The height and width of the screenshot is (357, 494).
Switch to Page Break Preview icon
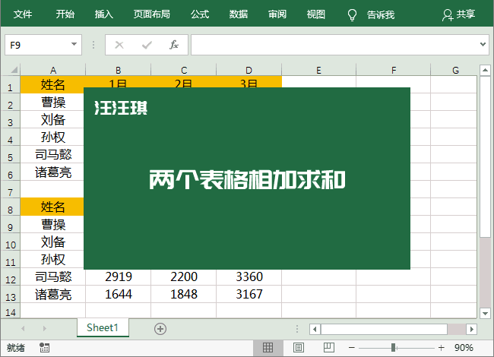tap(329, 348)
